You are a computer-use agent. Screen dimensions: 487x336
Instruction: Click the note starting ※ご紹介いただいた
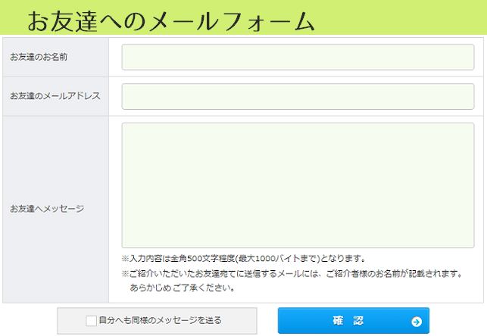(292, 274)
